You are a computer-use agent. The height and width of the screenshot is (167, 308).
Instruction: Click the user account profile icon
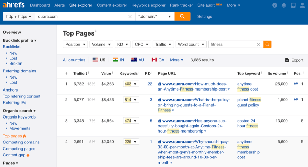click(302, 5)
